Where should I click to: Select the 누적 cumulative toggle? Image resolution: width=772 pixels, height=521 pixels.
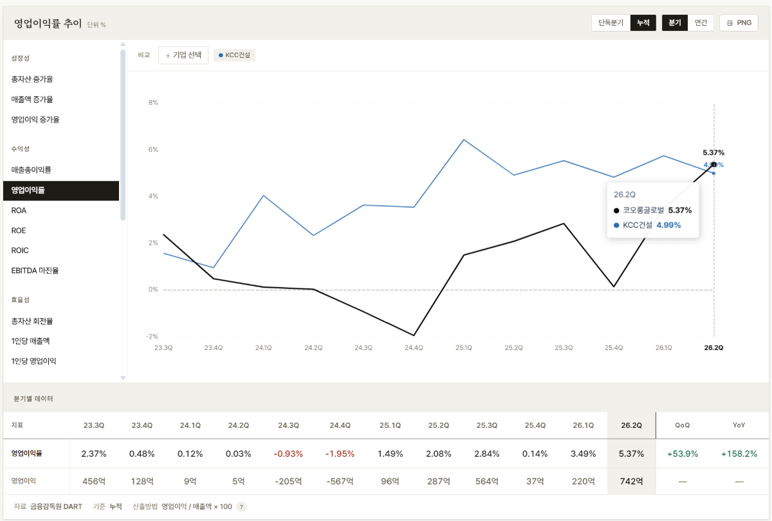pyautogui.click(x=643, y=22)
